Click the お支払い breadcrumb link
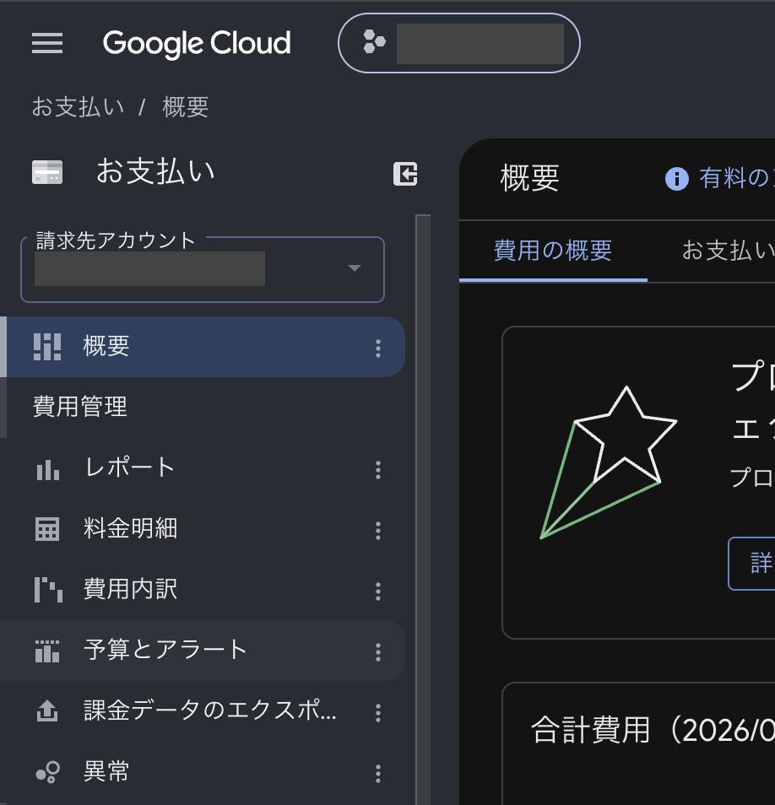 78,107
